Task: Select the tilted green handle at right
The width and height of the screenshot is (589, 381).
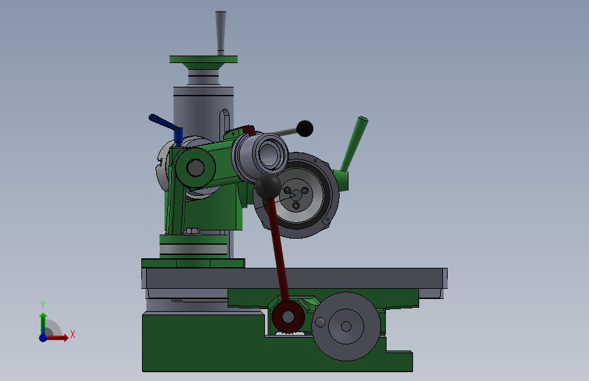Action: point(354,144)
